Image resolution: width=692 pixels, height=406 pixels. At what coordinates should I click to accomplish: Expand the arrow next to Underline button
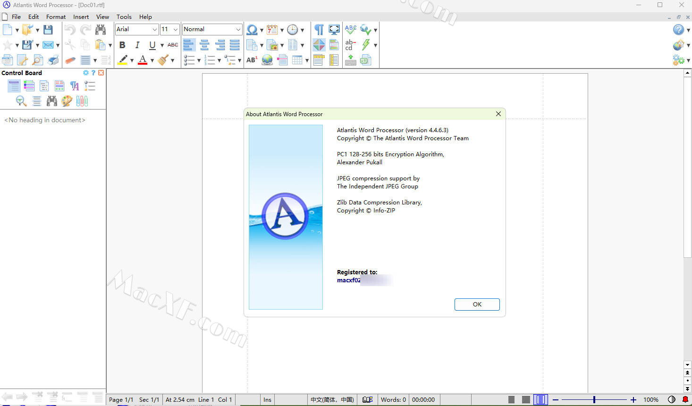pos(162,45)
